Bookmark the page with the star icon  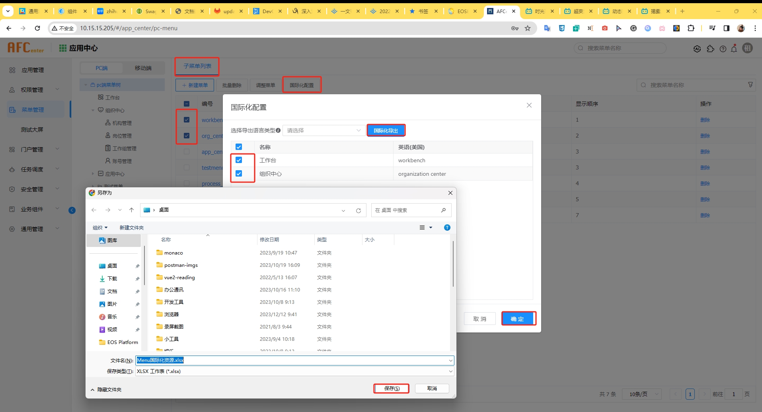click(528, 28)
